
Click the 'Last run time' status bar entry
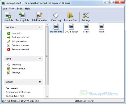tap(20, 101)
